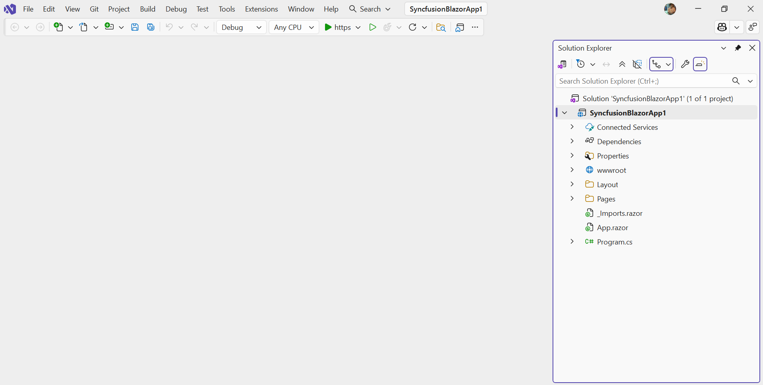763x385 pixels.
Task: Open the New Project dropdown arrow
Action: click(x=70, y=27)
